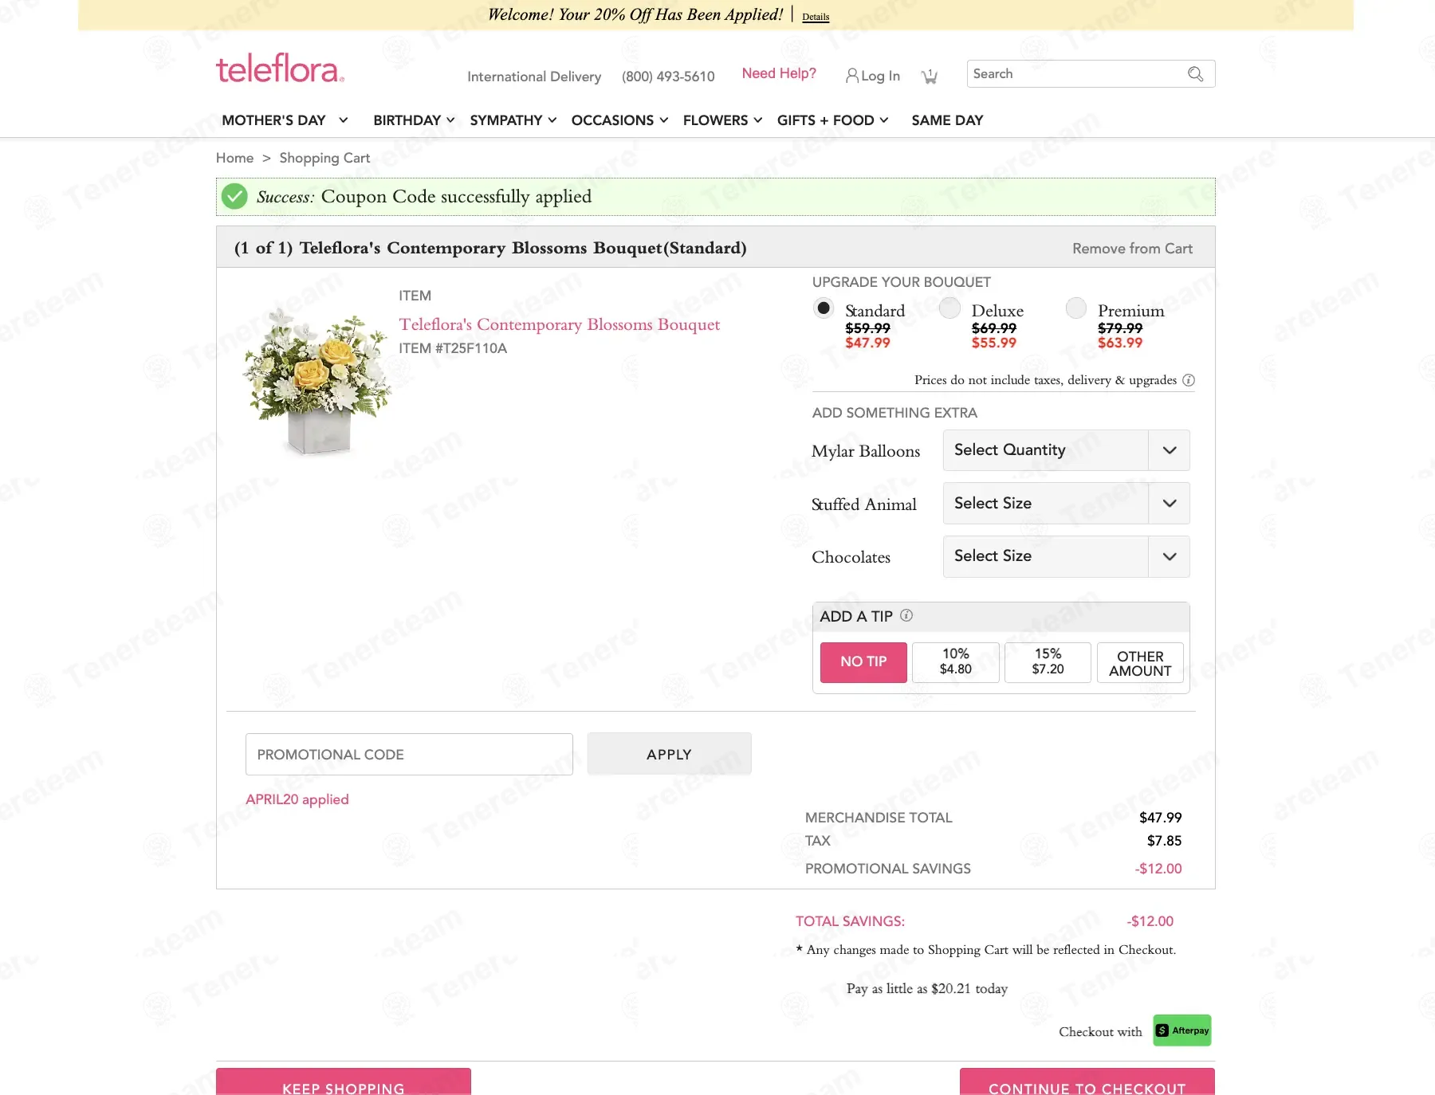The height and width of the screenshot is (1095, 1435).
Task: Open Mylar Balloons quantity dropdown
Action: click(1066, 450)
